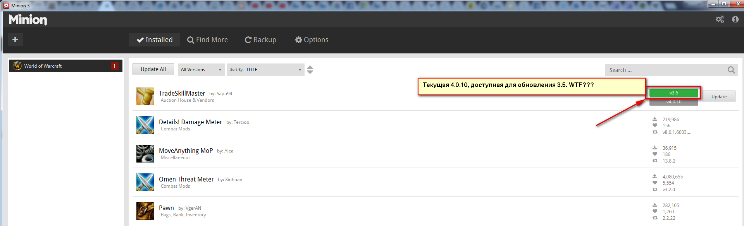Switch to the Installed tab
Image resolution: width=744 pixels, height=226 pixels.
click(155, 39)
